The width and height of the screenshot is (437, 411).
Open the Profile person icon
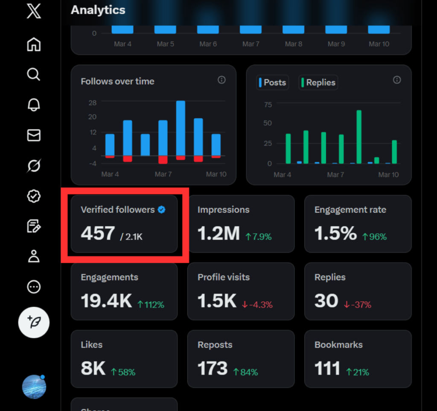pyautogui.click(x=34, y=256)
